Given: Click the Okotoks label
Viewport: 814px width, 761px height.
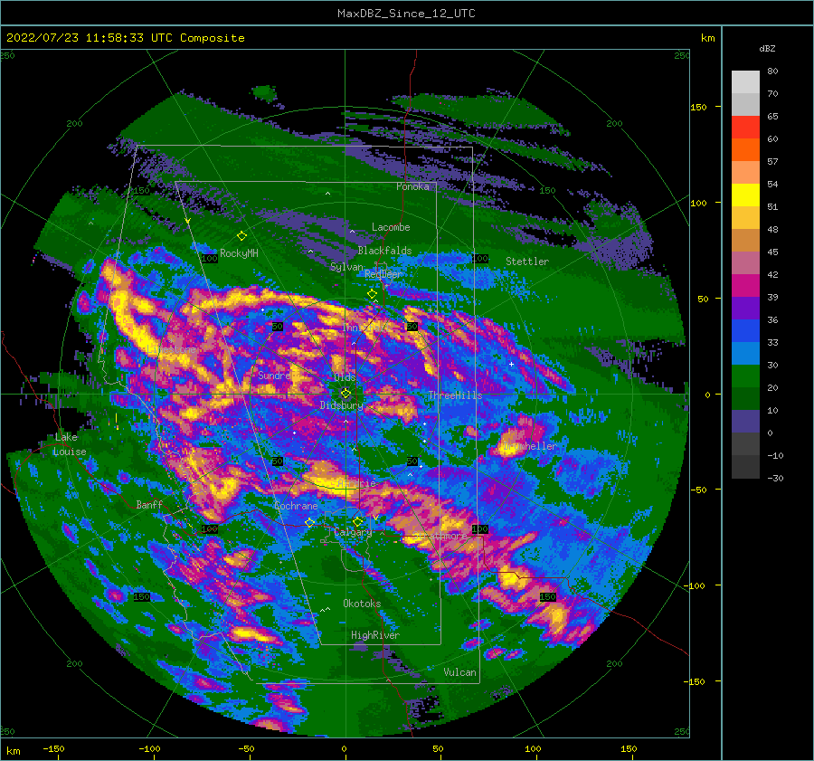Looking at the screenshot, I should (362, 604).
